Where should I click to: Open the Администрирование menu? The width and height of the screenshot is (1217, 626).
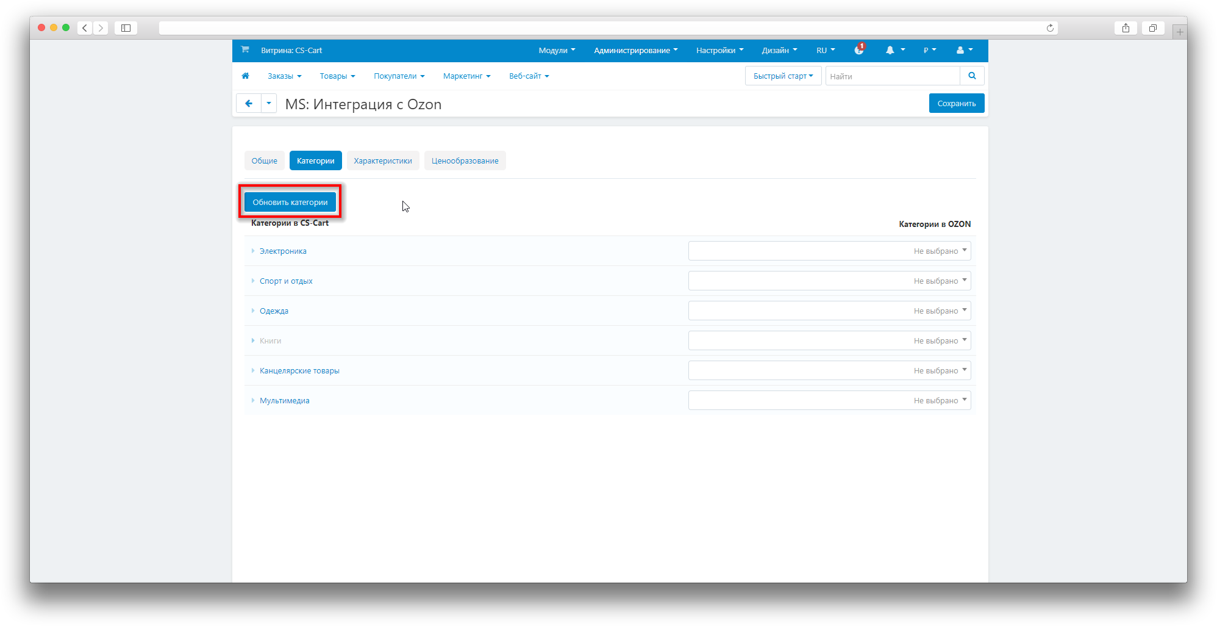[636, 50]
